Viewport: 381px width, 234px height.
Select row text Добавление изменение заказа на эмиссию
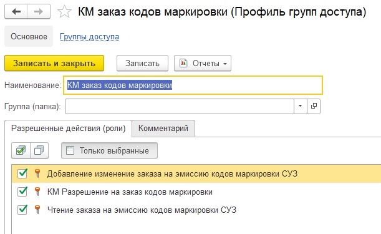coord(172,173)
